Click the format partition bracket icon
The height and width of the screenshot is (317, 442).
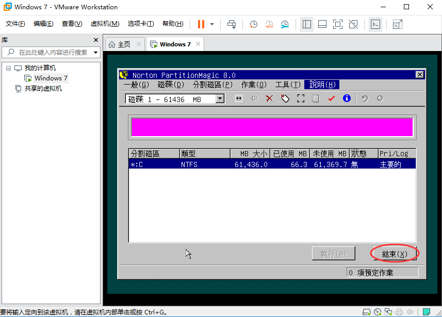[301, 98]
